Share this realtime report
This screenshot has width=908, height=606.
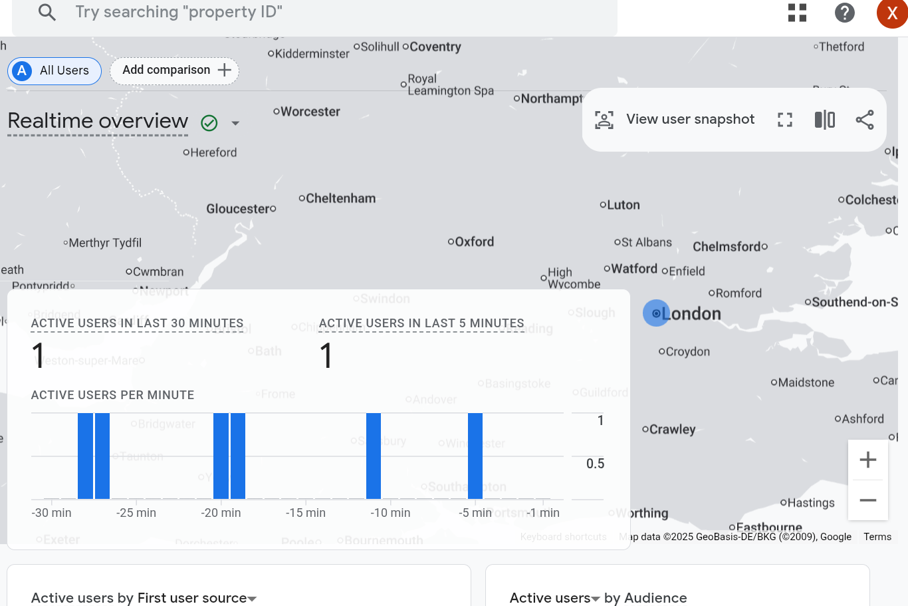click(x=864, y=120)
